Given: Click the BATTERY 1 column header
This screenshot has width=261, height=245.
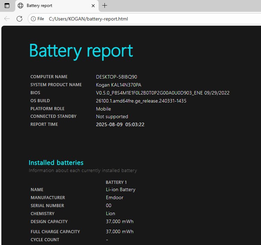Looking at the screenshot, I should click(116, 182).
